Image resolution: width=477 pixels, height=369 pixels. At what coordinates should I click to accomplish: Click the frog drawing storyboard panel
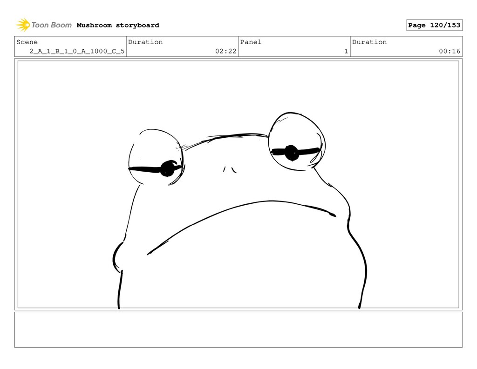[238, 184]
